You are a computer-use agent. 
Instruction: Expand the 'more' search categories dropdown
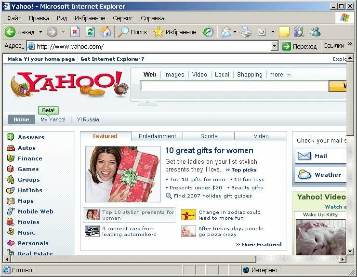[x=289, y=75]
